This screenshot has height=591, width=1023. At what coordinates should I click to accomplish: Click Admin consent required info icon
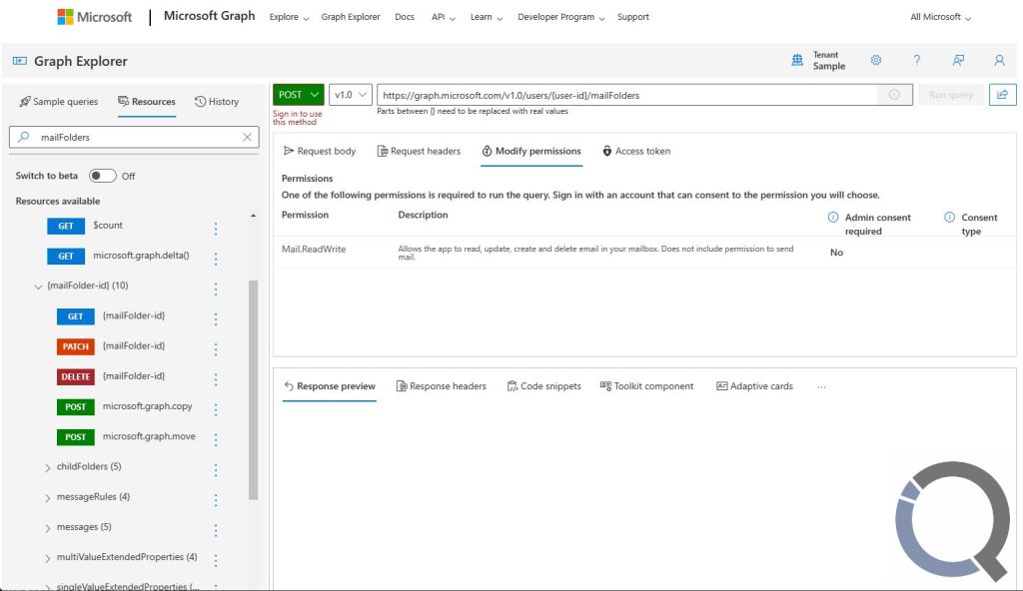tap(833, 218)
